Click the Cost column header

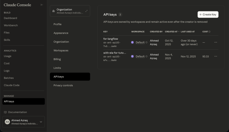pyautogui.click(x=205, y=32)
